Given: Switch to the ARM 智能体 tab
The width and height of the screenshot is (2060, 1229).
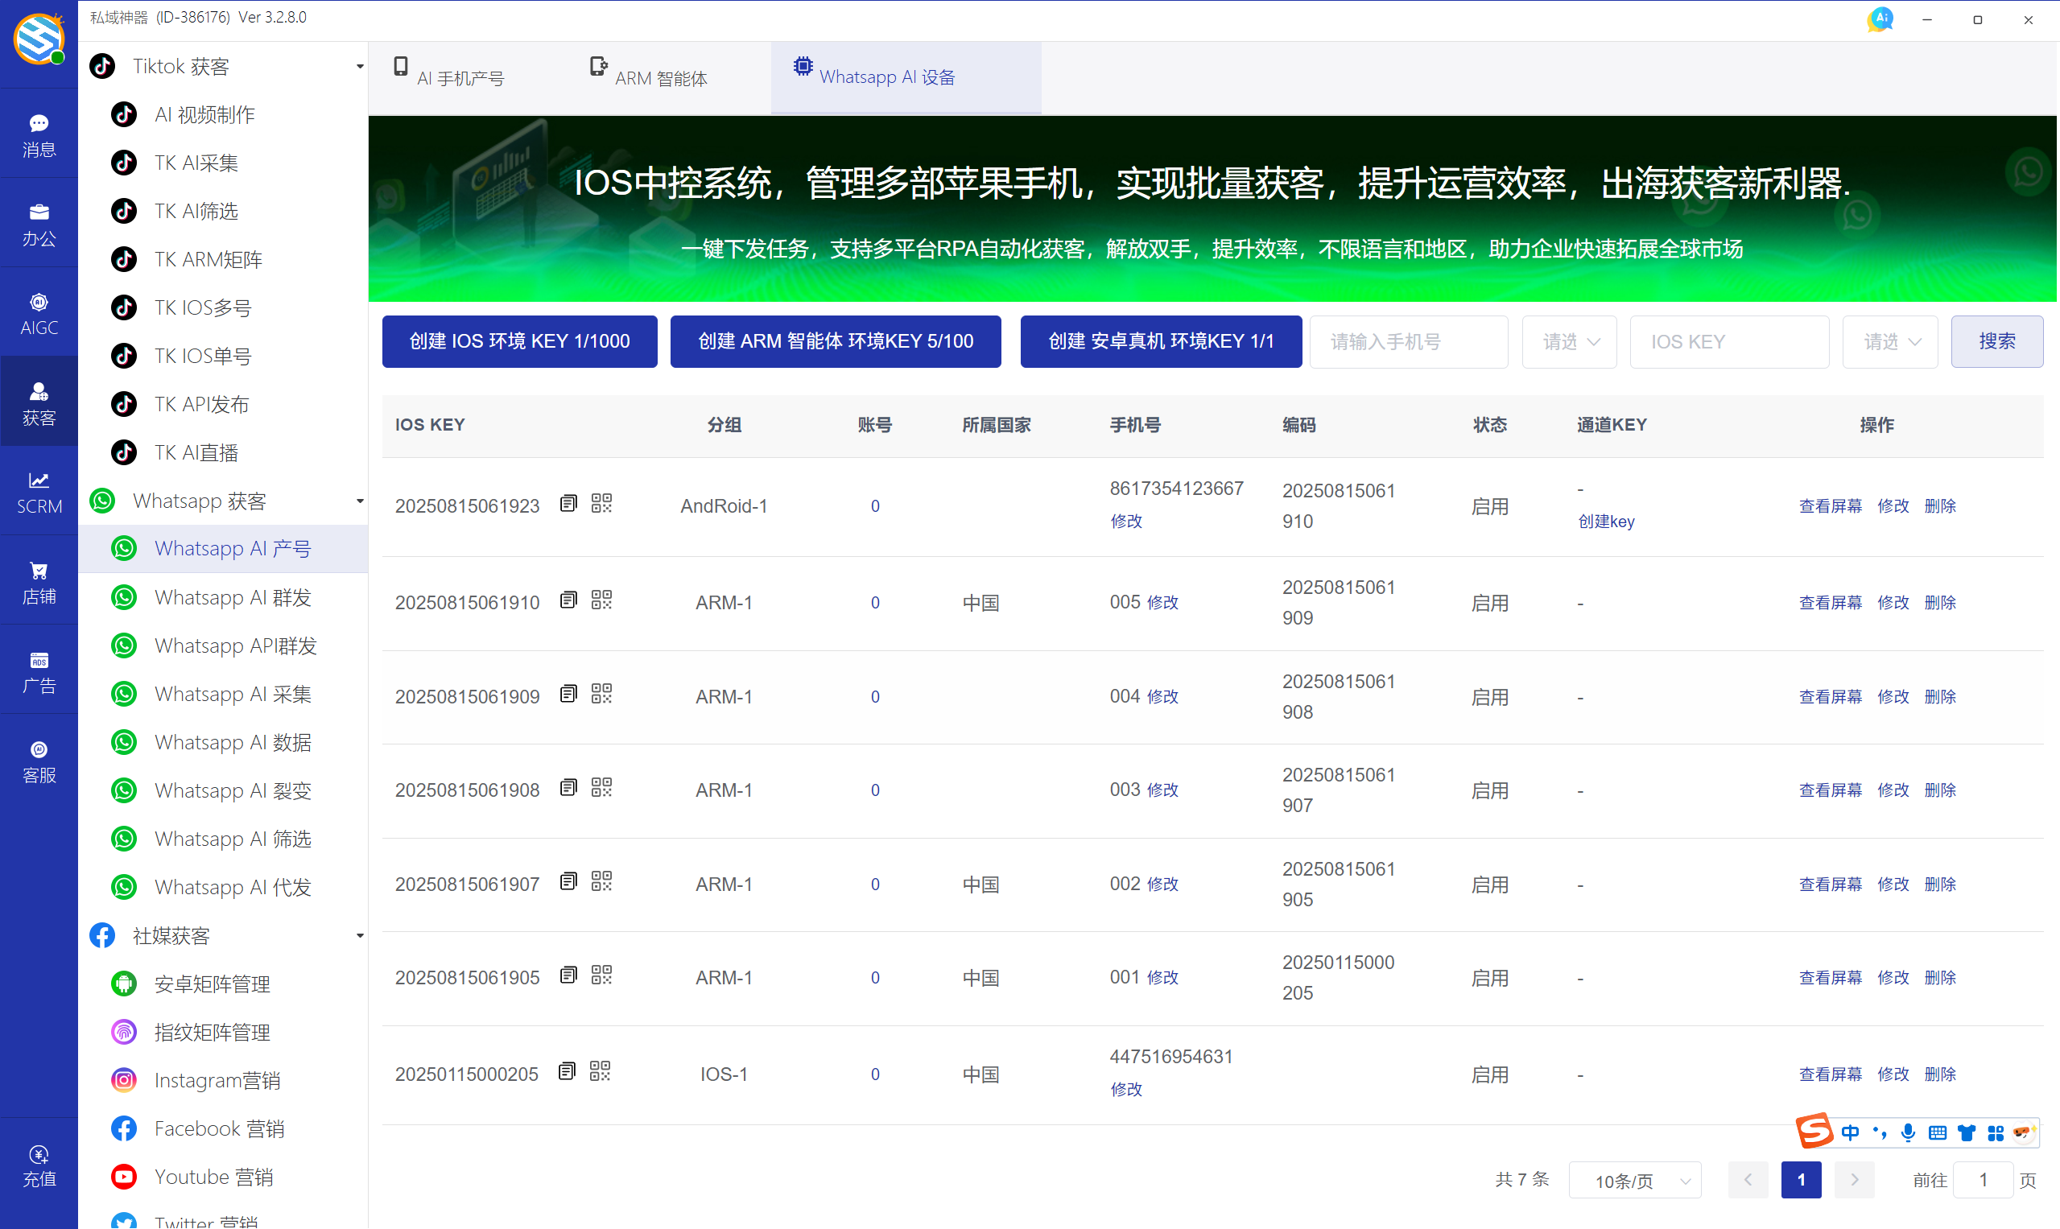Looking at the screenshot, I should click(x=660, y=77).
